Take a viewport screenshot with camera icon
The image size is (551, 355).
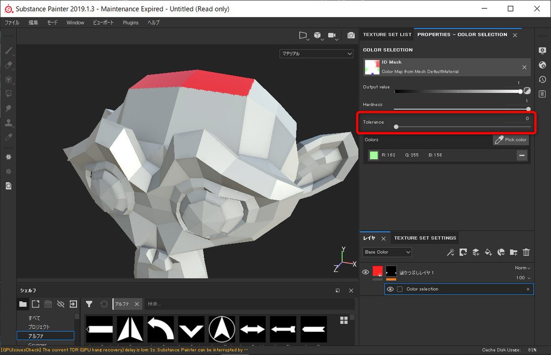coord(351,35)
